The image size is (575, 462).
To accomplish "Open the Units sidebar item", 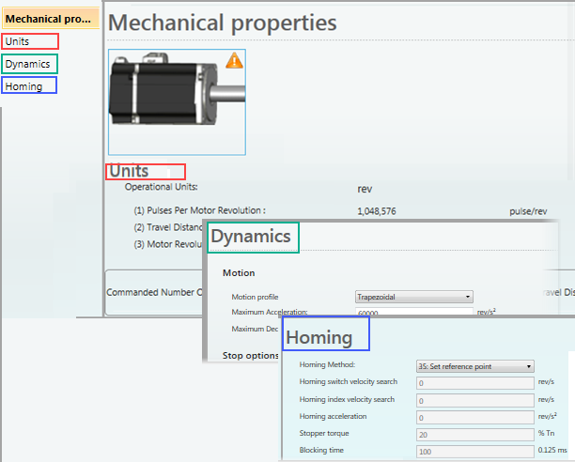I will tap(30, 41).
